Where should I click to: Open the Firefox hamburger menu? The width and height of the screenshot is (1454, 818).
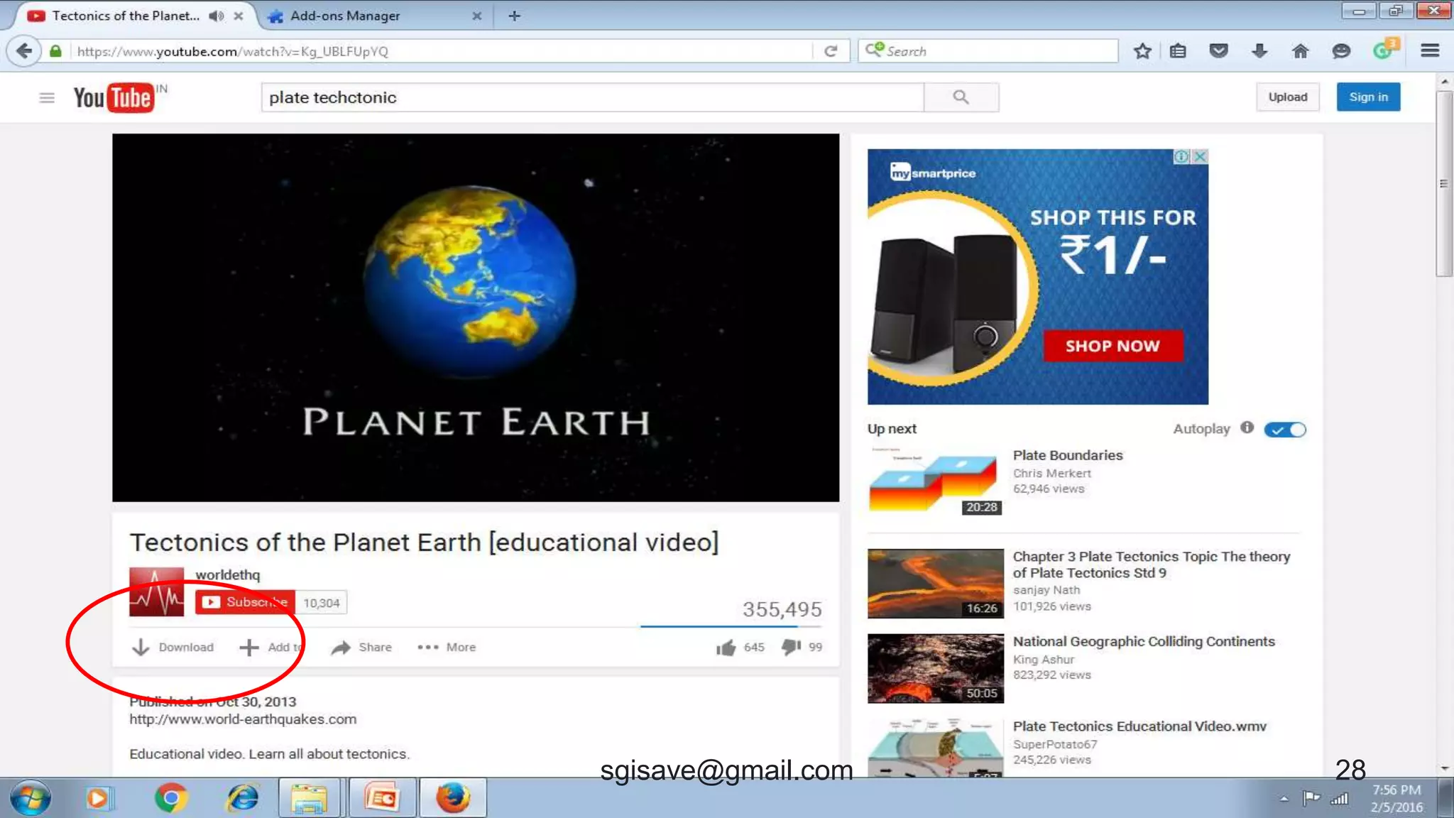pos(1430,51)
